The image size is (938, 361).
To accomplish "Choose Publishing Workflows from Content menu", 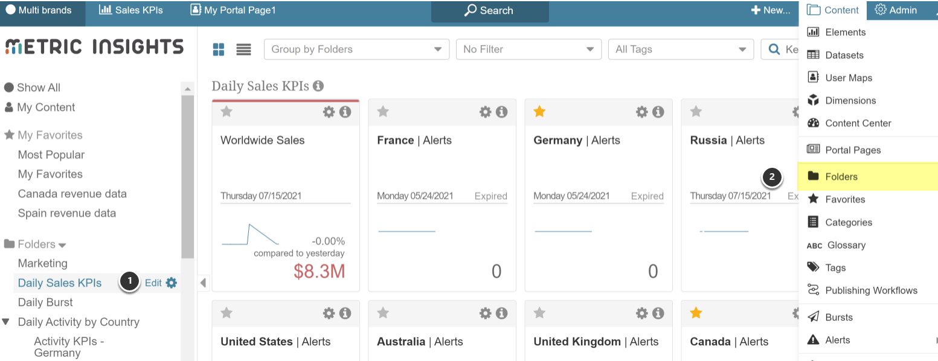I will 871,290.
